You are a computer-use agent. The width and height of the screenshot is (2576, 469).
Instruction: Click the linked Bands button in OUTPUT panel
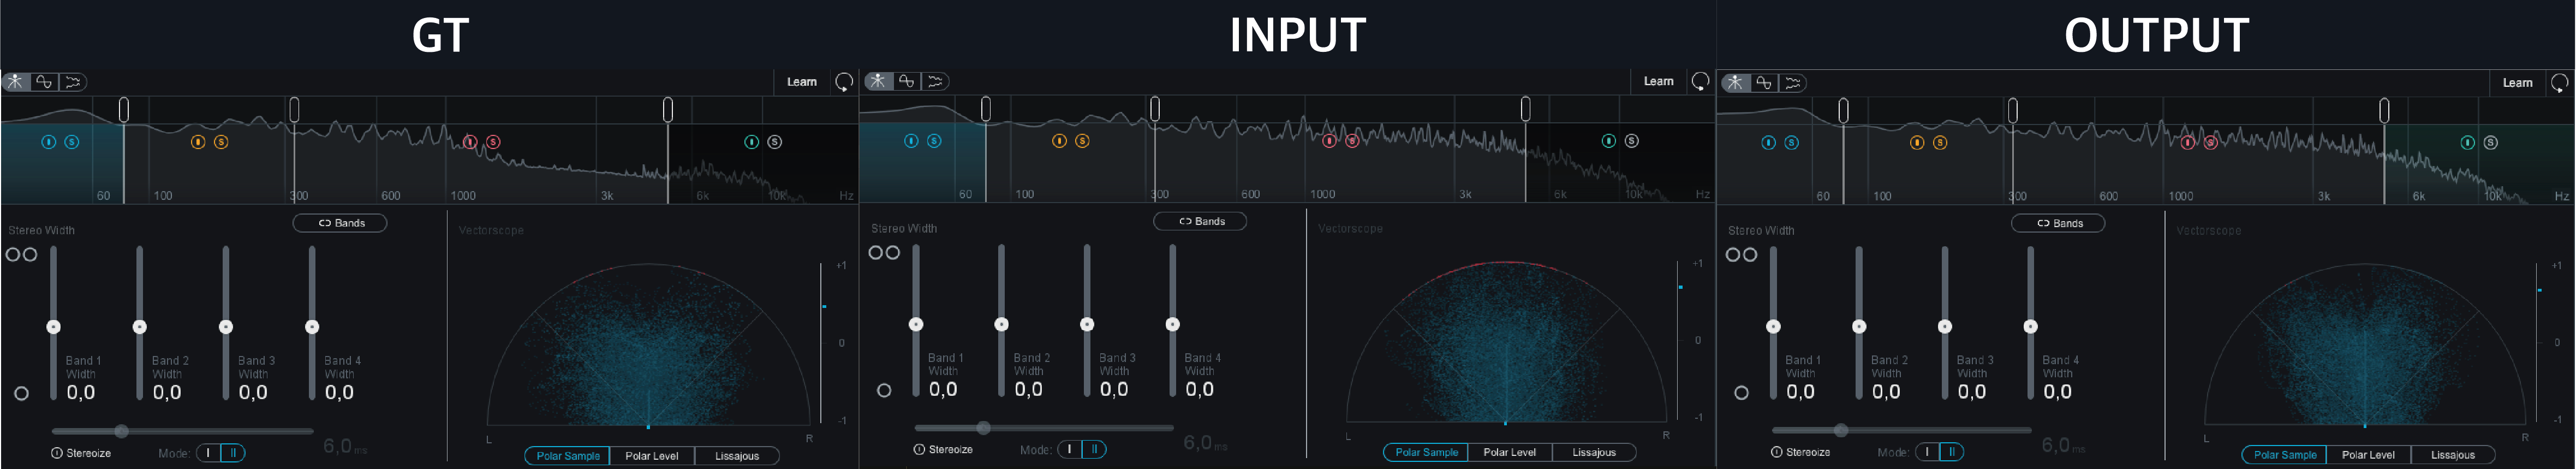click(x=2058, y=223)
